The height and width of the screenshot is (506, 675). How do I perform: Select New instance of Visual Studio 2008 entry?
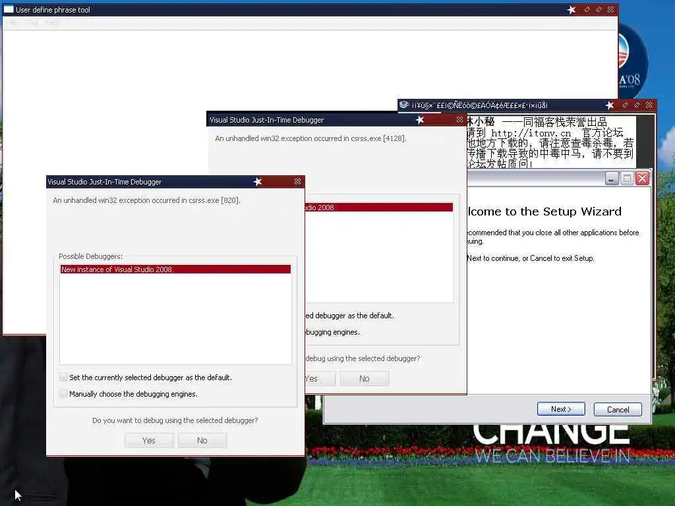pyautogui.click(x=175, y=269)
